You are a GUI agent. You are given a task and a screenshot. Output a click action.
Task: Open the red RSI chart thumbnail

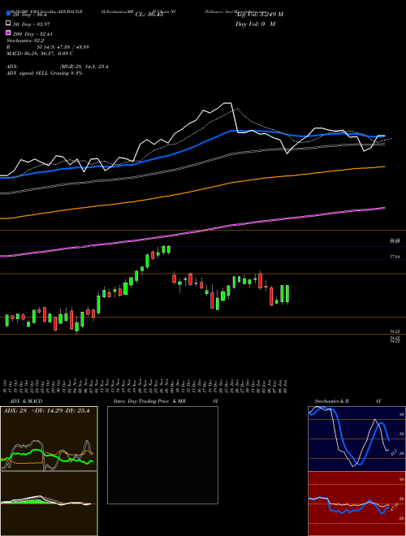click(x=356, y=504)
